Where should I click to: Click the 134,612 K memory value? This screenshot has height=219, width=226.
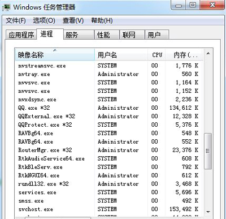coord(184,108)
